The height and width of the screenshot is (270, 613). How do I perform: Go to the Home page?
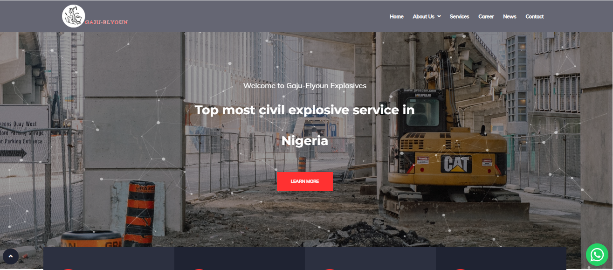[x=396, y=16]
